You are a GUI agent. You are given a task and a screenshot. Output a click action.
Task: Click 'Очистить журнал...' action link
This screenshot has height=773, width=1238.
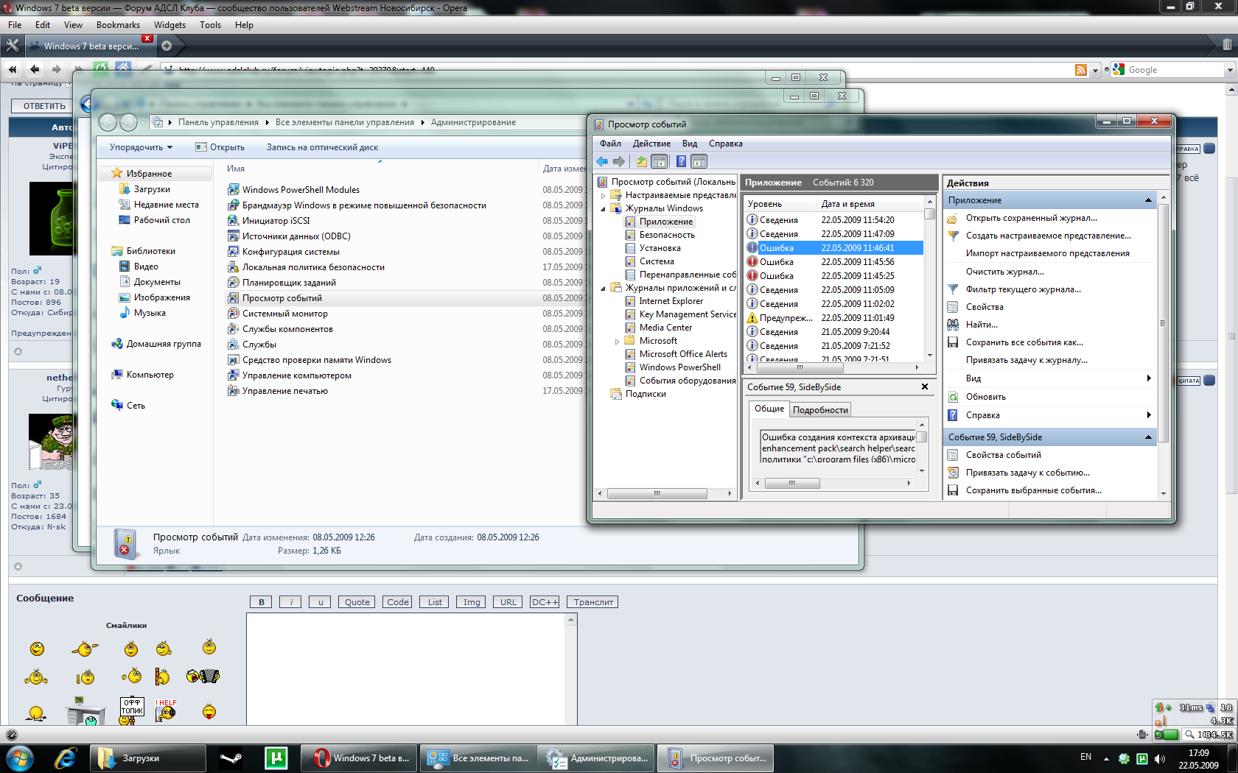1004,272
